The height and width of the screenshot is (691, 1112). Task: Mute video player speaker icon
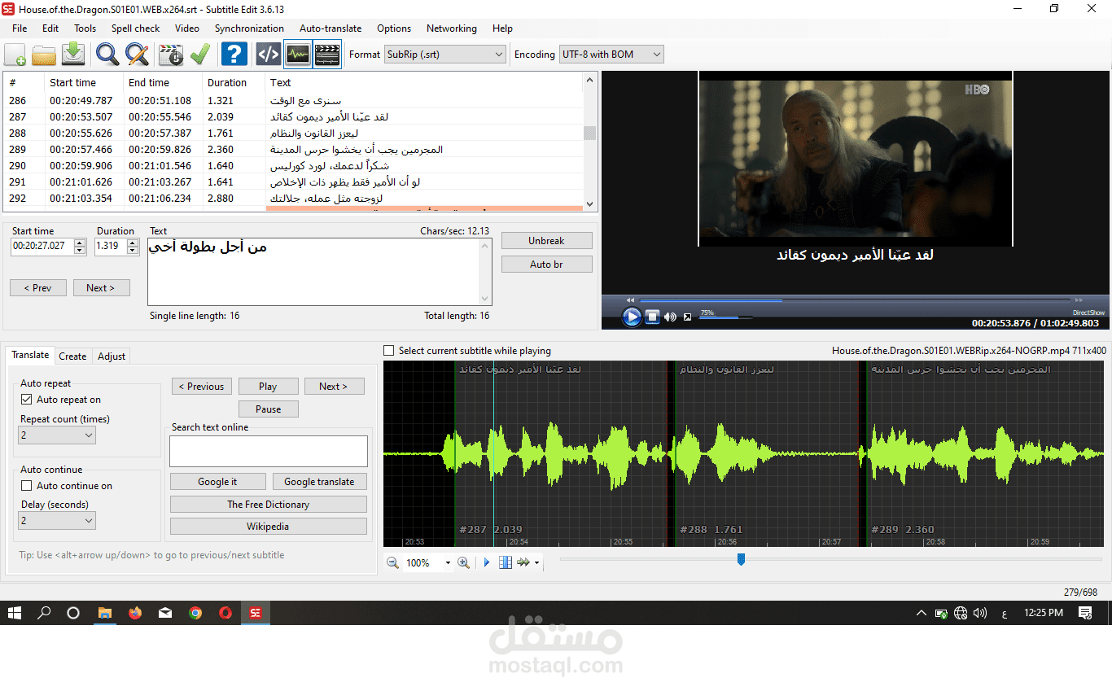[x=670, y=317]
